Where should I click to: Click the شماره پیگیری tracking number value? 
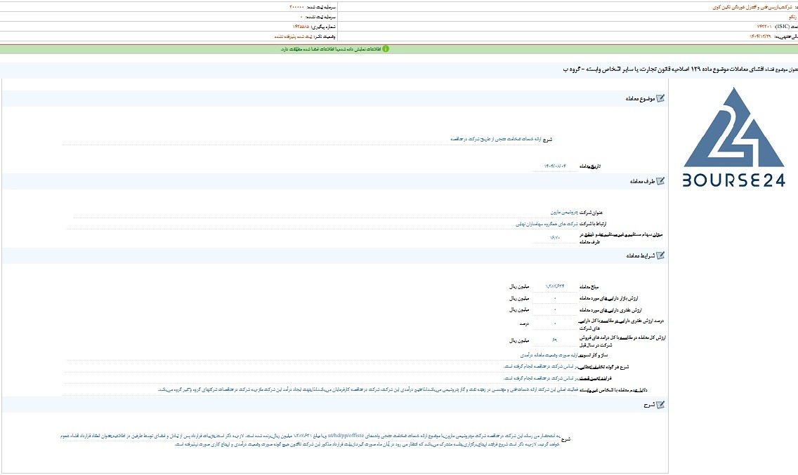[300, 27]
